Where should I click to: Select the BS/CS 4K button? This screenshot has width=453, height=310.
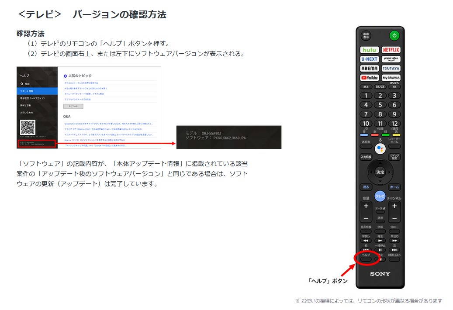coord(394,86)
